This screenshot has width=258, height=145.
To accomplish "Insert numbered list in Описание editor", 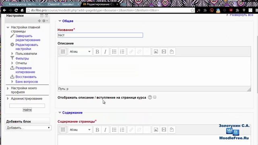I will 122,52.
